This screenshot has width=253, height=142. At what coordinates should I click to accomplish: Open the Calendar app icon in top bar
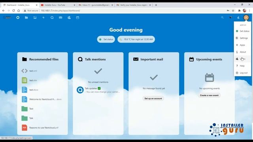click(77, 17)
